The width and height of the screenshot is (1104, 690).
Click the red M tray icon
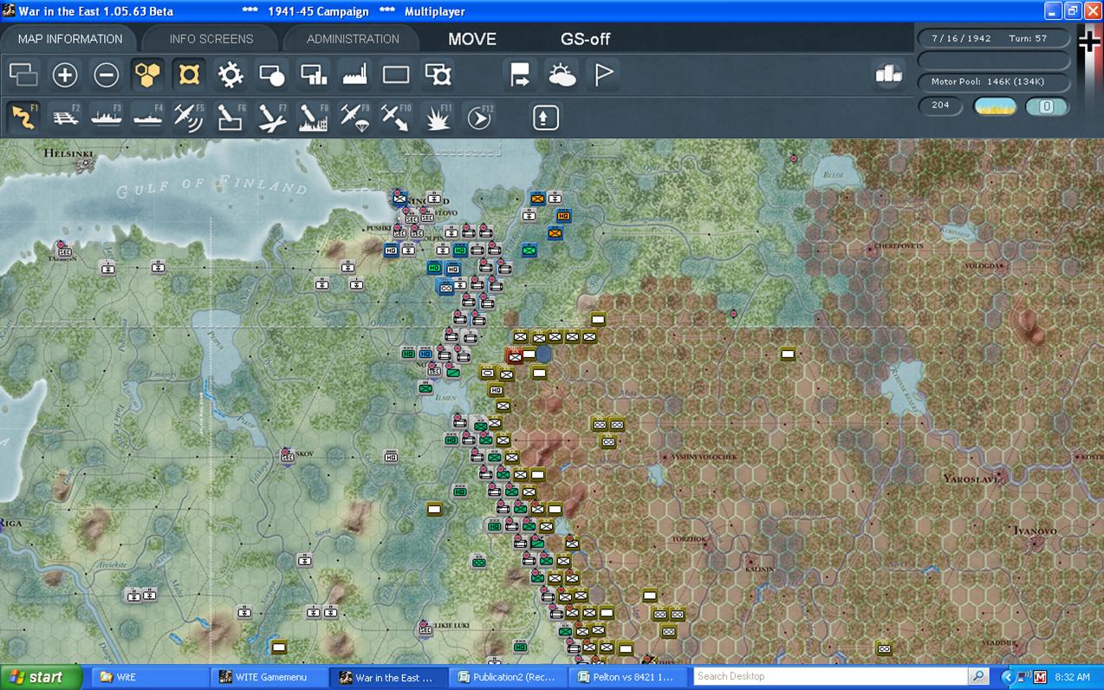pos(1041,677)
